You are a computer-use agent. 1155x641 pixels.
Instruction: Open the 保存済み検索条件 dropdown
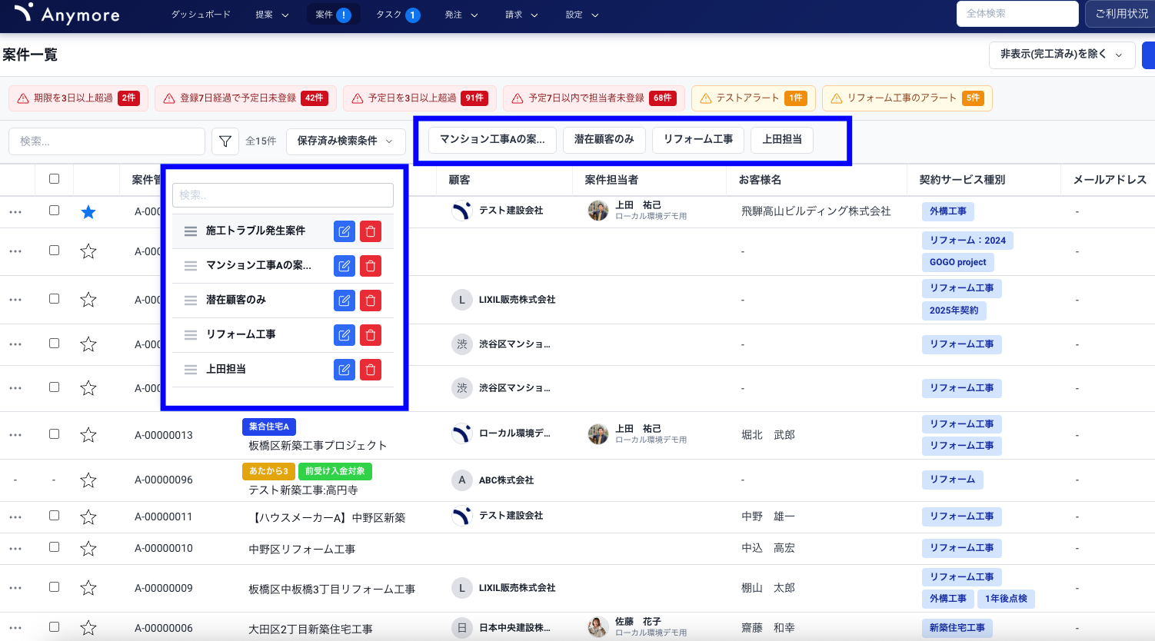click(x=345, y=141)
